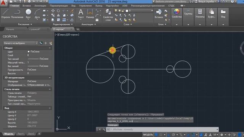This screenshot has width=244, height=137.
Task: Click the Rotate tool icon
Action: (58, 11)
